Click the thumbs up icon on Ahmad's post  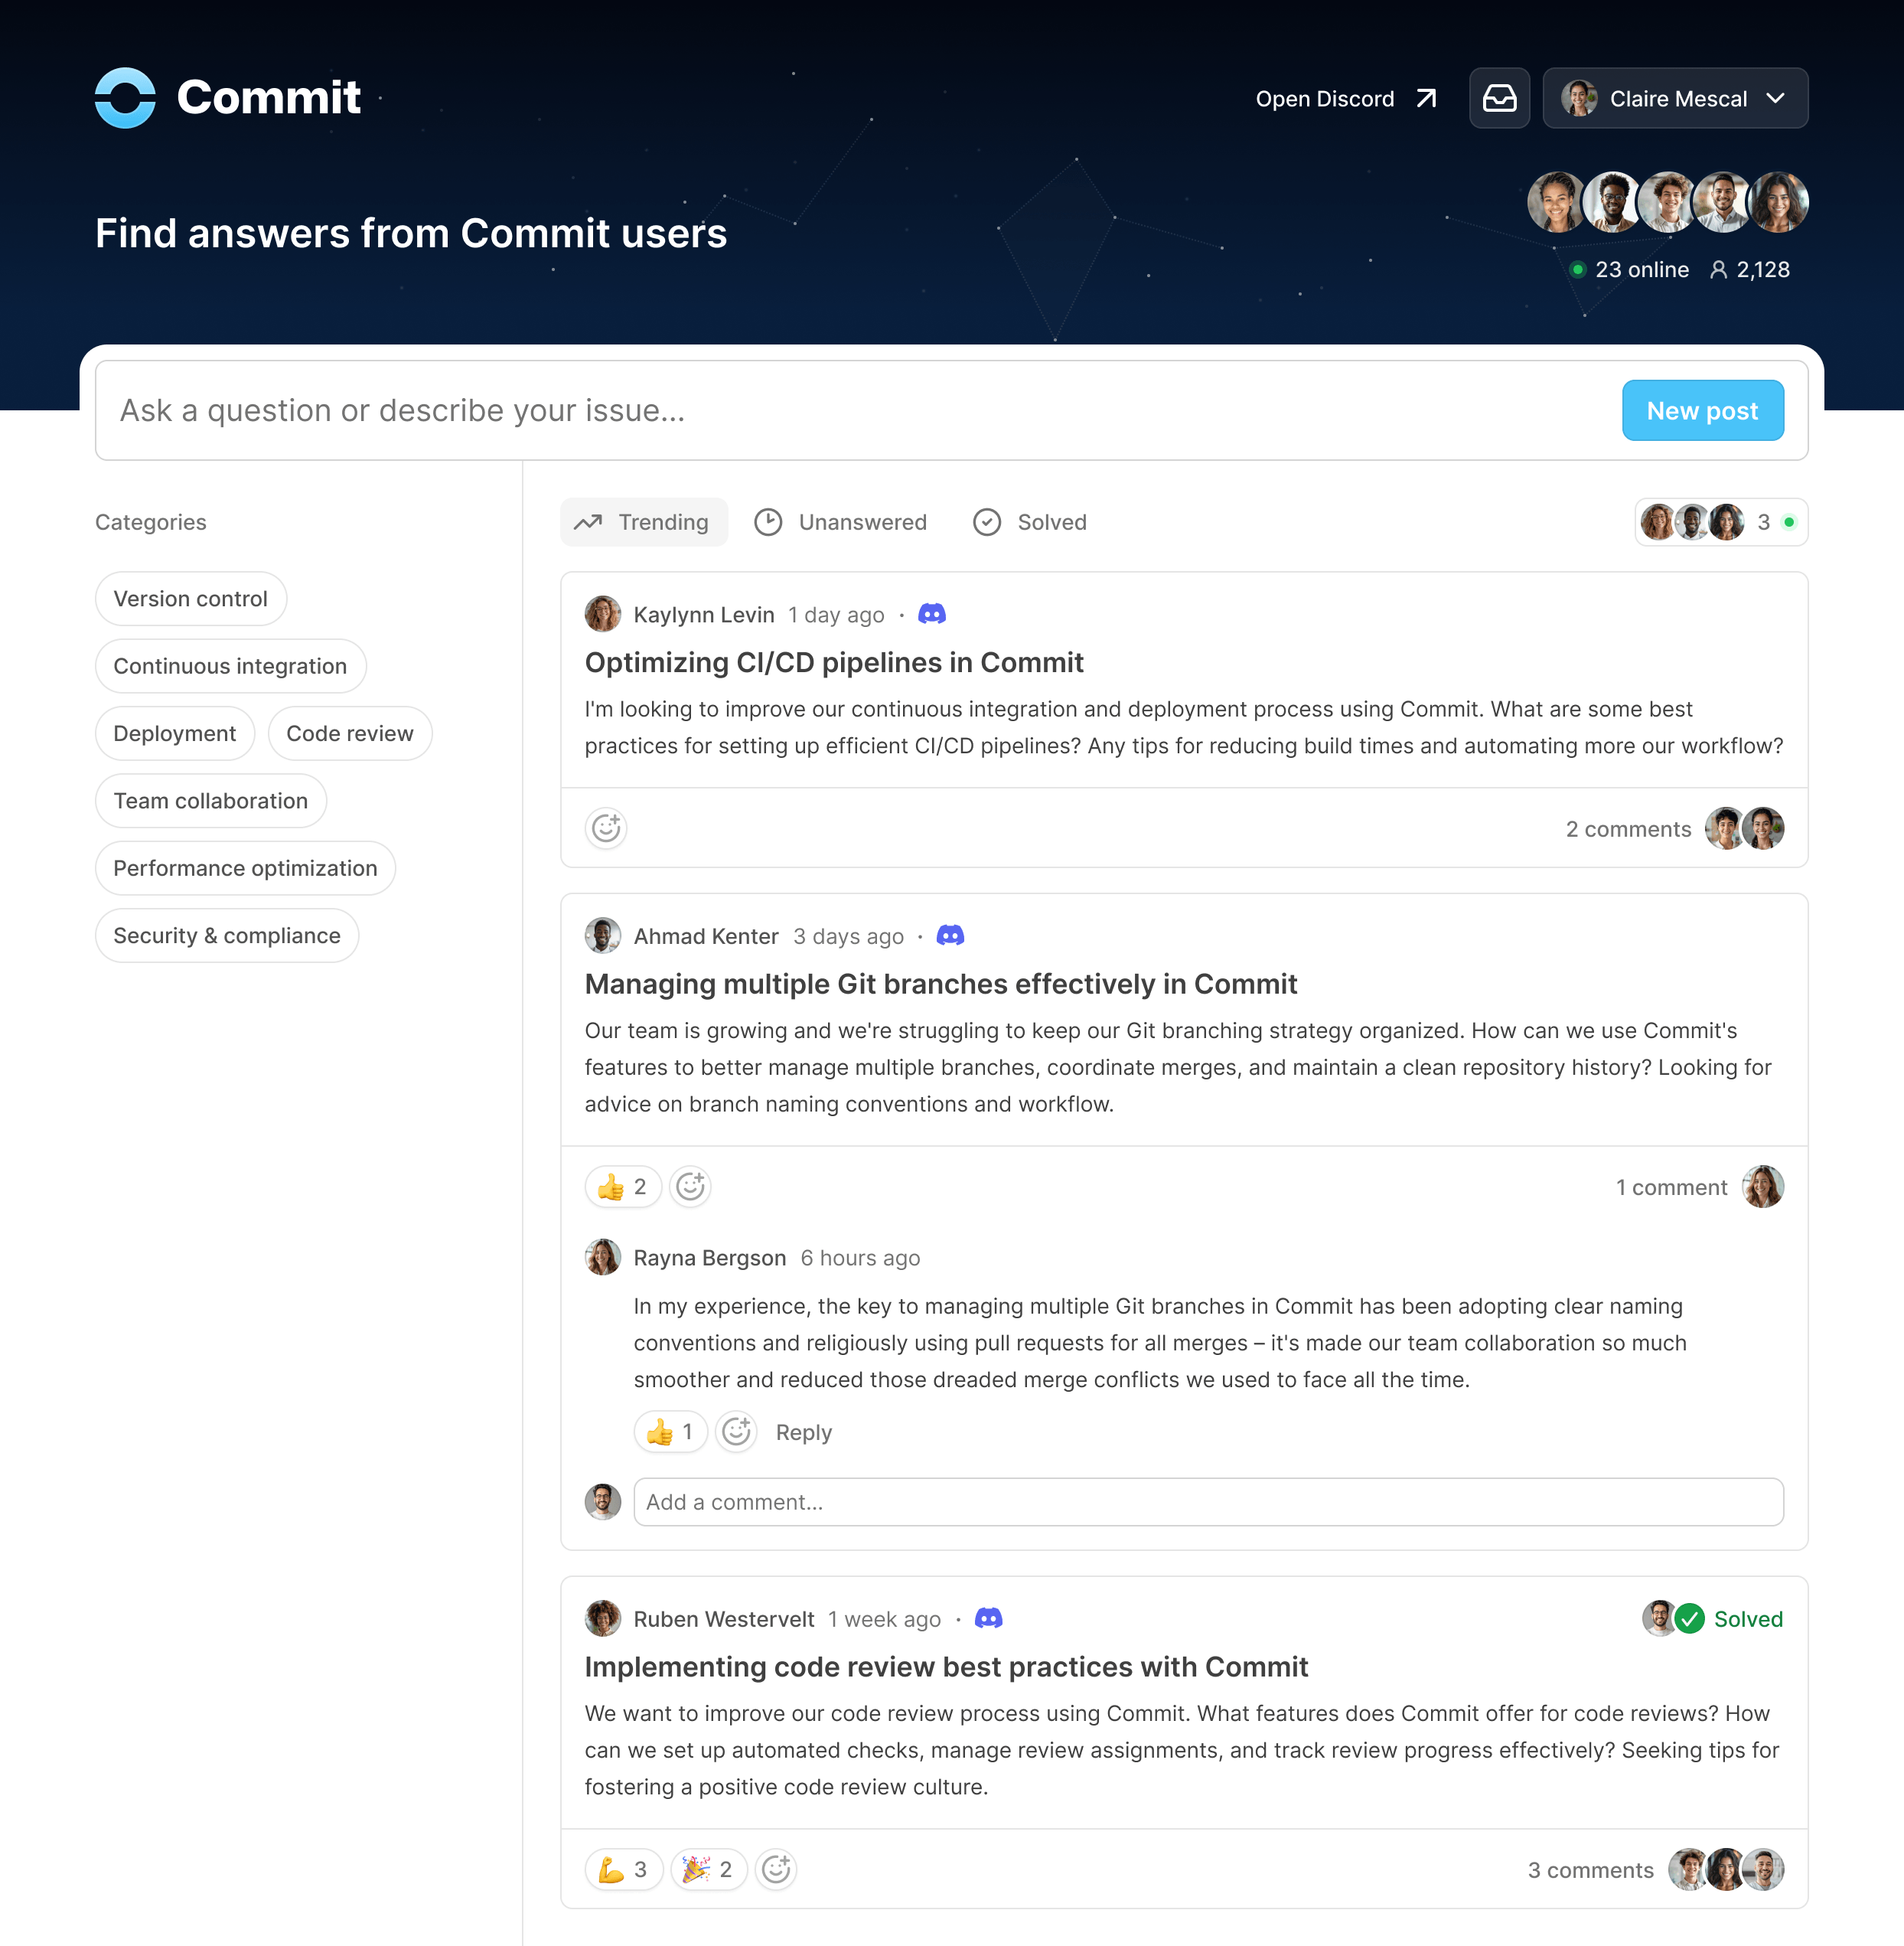pyautogui.click(x=612, y=1186)
